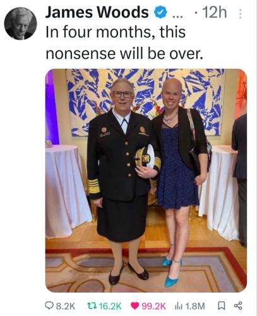Open the James Woods profile name

(97, 12)
